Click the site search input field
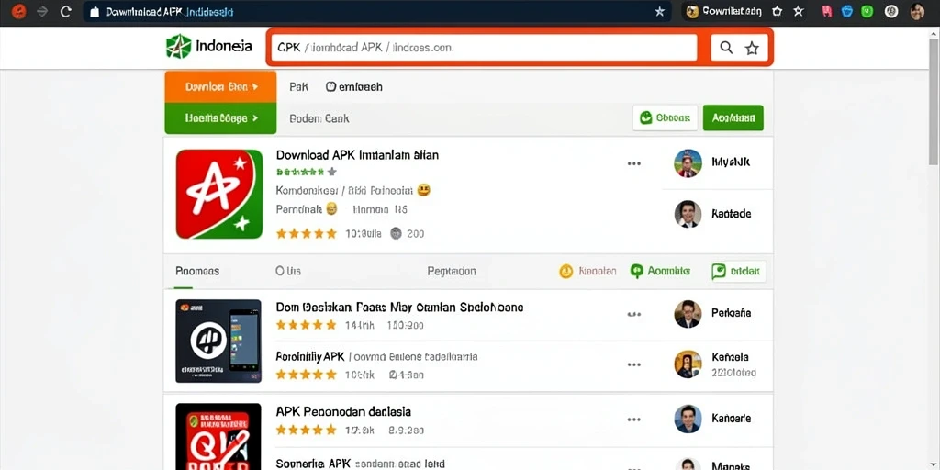Image resolution: width=940 pixels, height=470 pixels. tap(484, 48)
